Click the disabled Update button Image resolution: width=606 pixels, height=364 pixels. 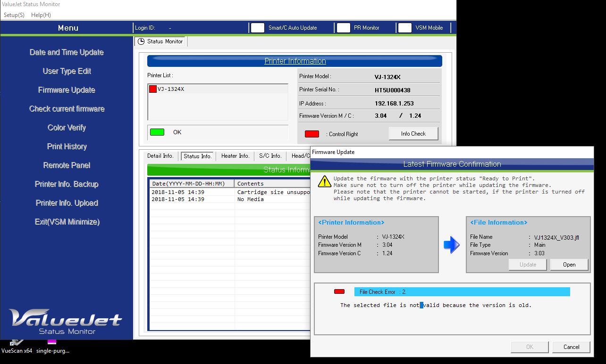528,265
